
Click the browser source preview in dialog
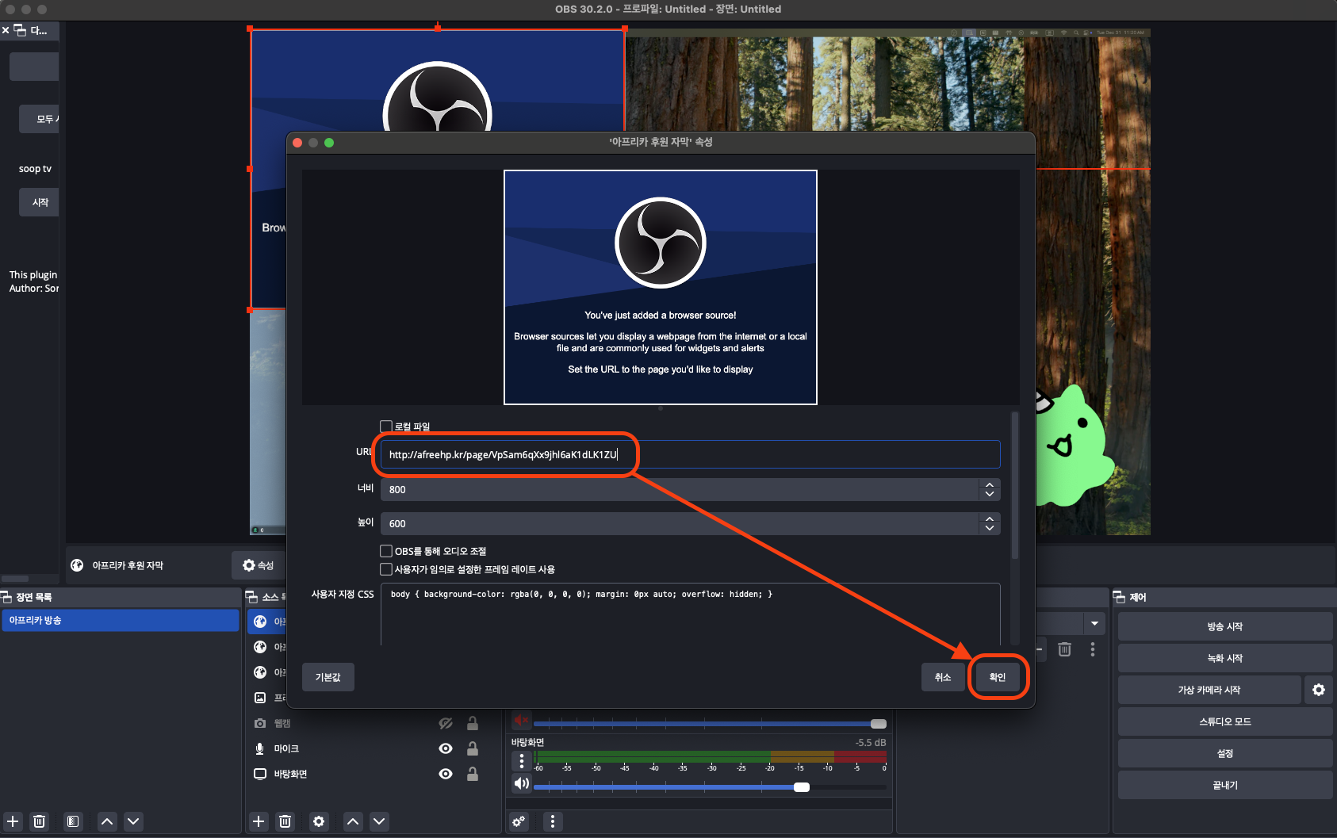tap(661, 287)
